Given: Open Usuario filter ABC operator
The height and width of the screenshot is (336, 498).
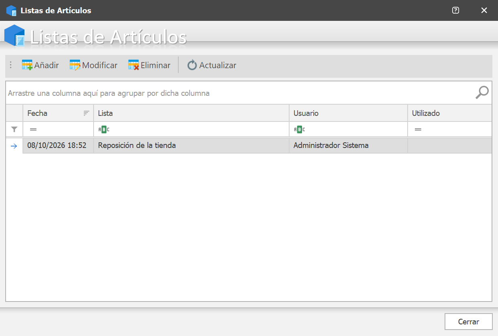Looking at the screenshot, I should [x=300, y=130].
